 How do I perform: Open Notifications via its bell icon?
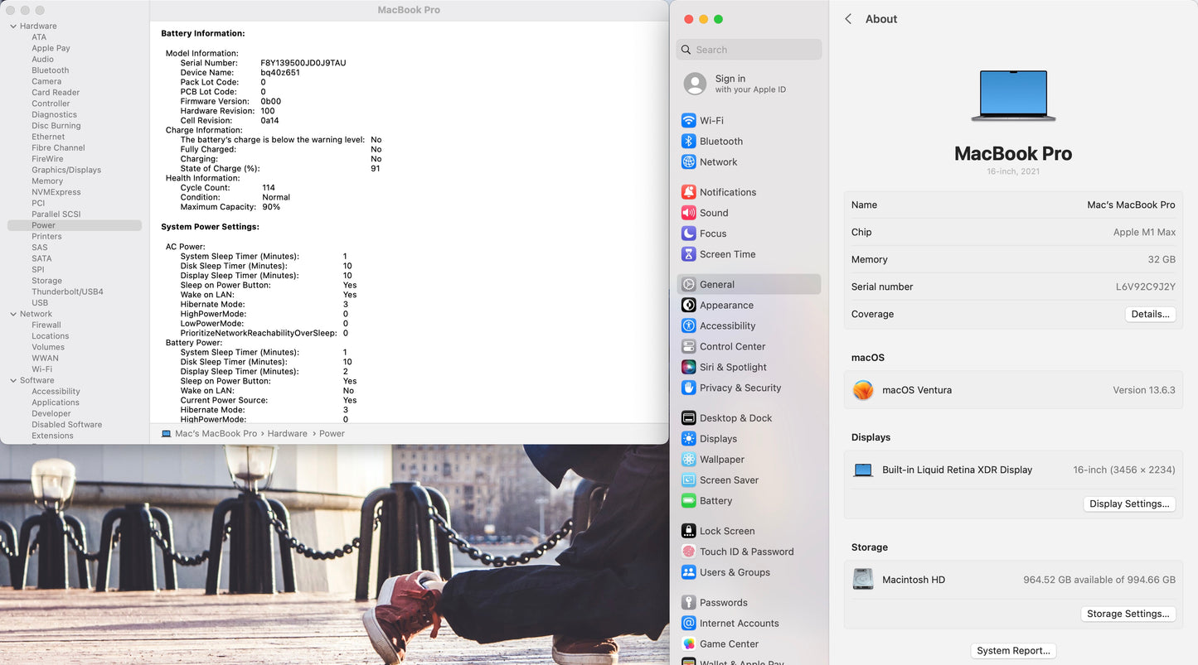688,192
